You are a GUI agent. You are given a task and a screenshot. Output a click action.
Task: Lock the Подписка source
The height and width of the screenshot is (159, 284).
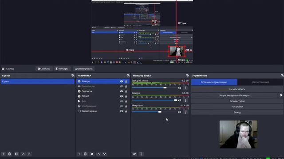click(126, 91)
